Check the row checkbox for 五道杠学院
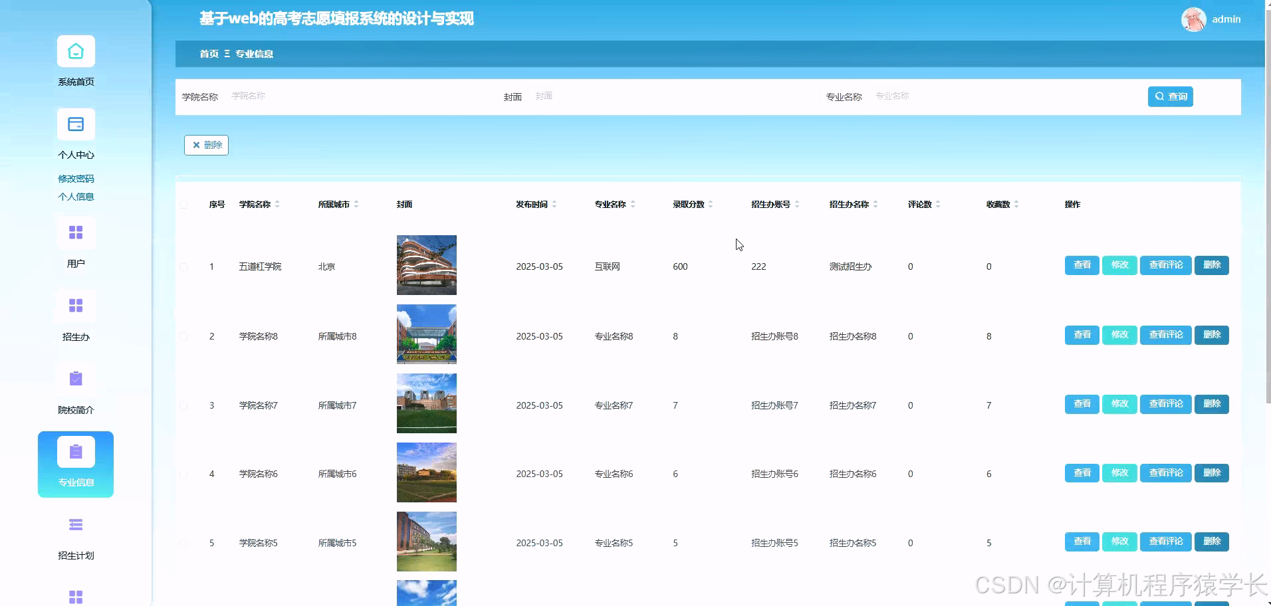 point(185,266)
